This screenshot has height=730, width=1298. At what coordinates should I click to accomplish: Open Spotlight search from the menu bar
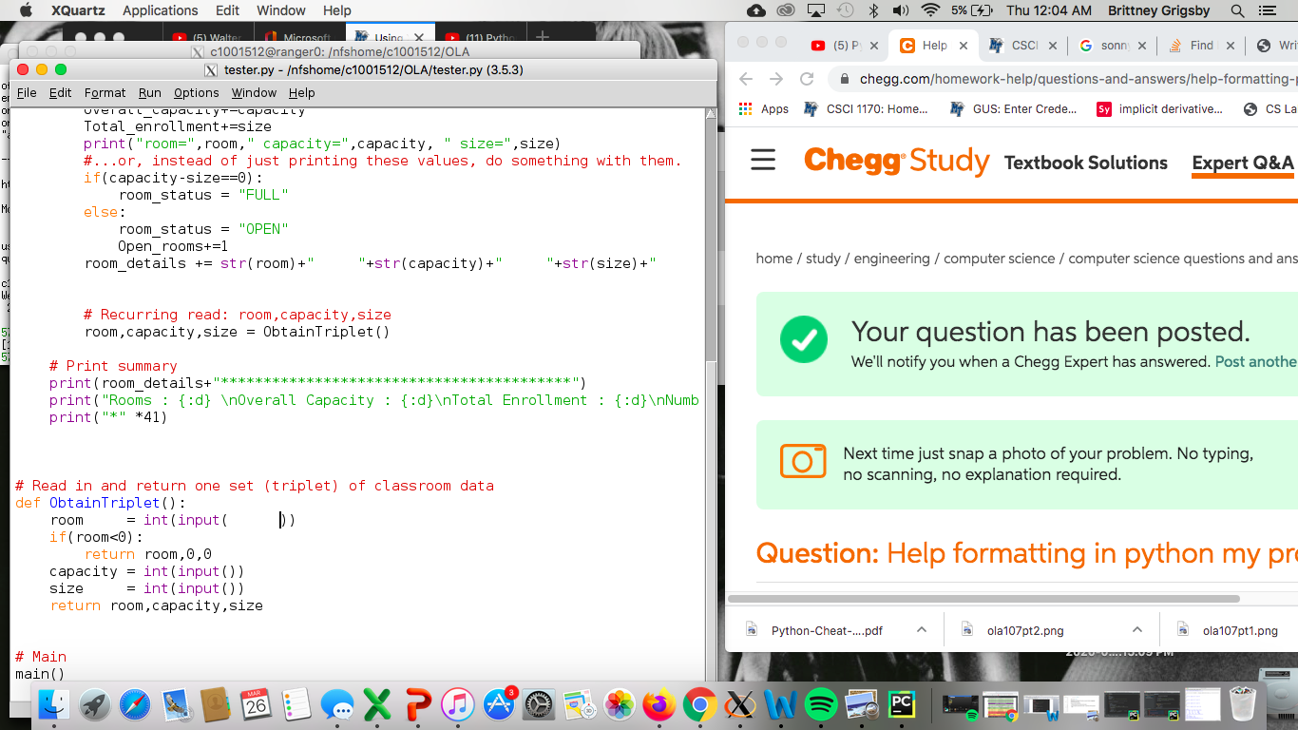[1235, 10]
